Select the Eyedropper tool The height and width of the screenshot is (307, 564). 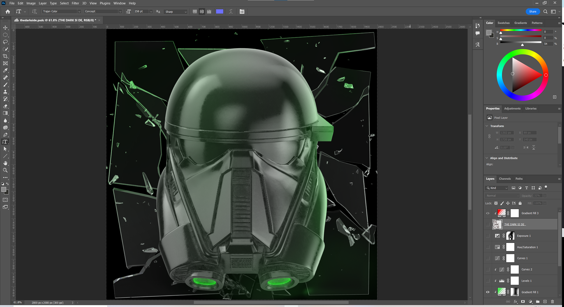[x=5, y=70]
